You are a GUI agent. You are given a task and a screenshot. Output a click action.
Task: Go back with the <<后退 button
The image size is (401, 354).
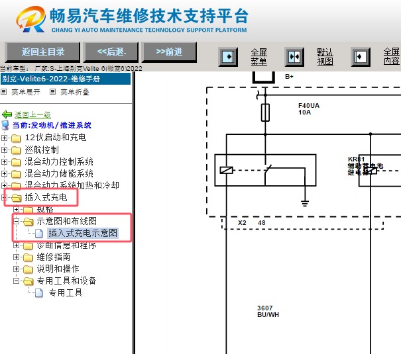(x=111, y=52)
